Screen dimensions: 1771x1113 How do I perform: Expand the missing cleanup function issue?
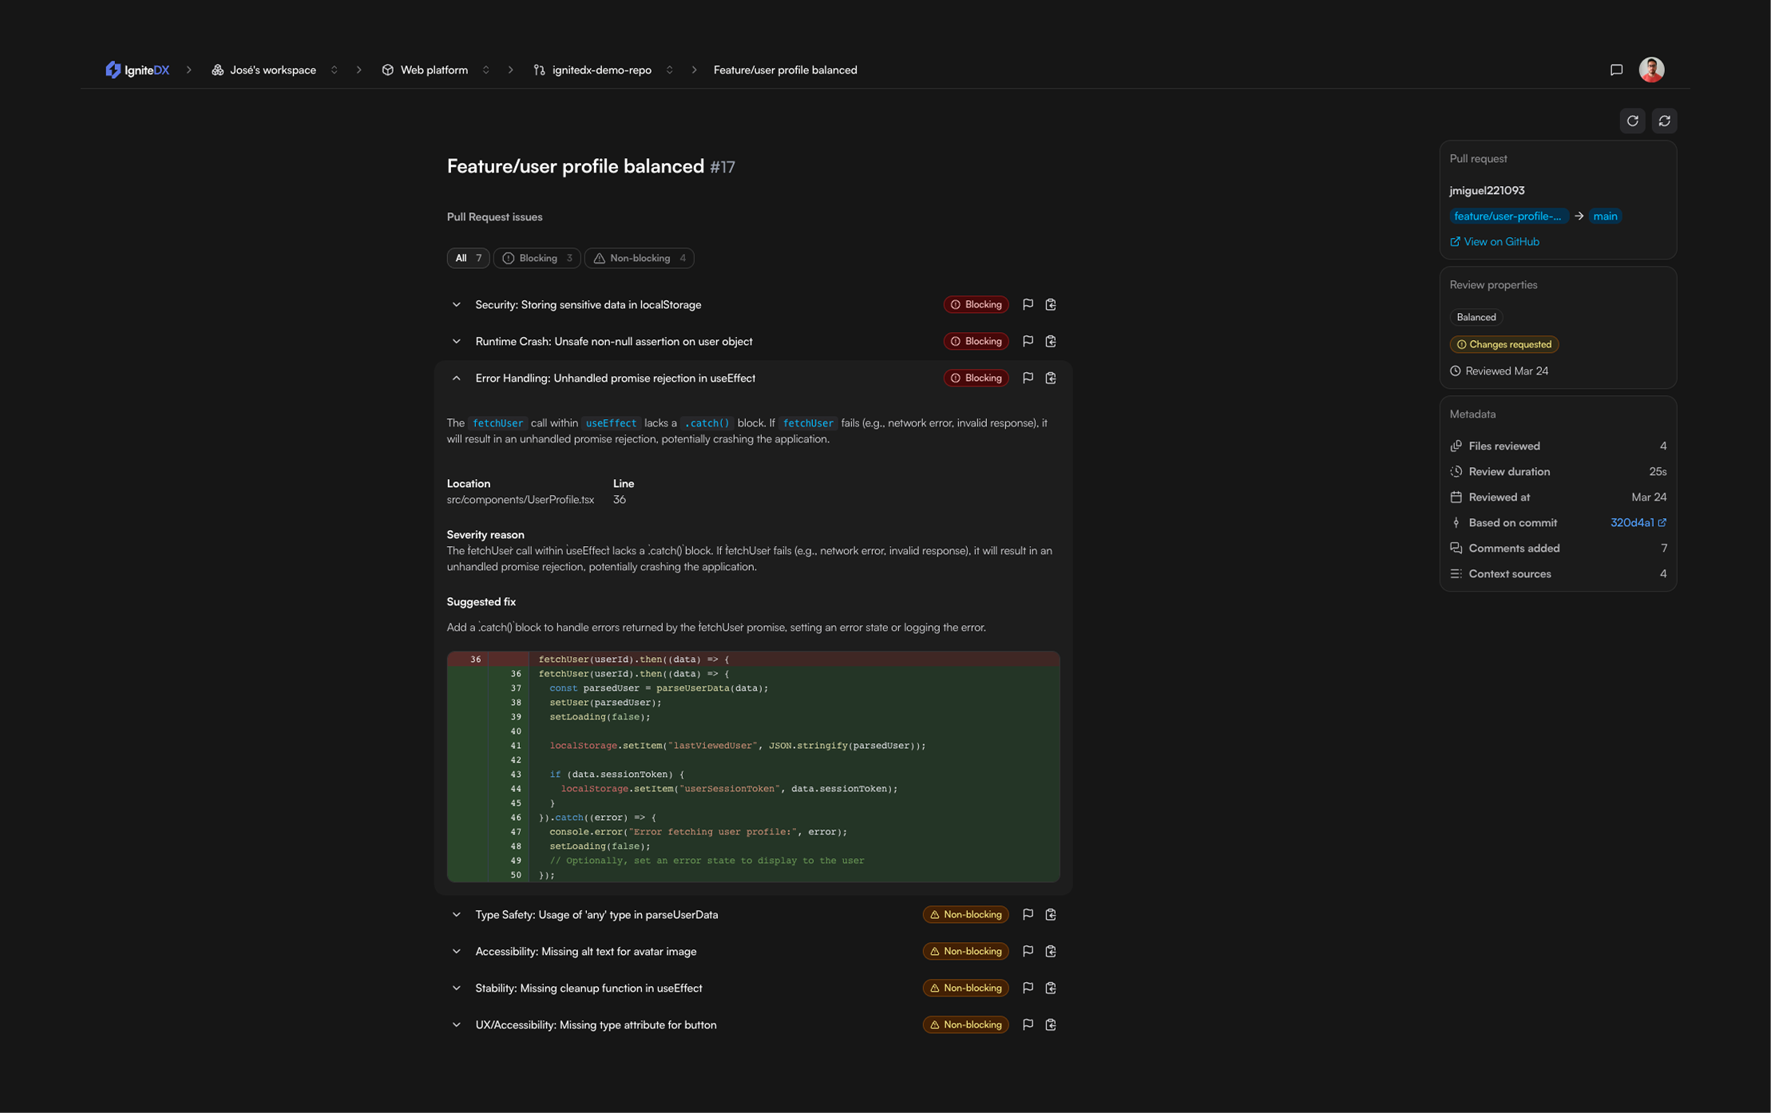click(x=456, y=988)
